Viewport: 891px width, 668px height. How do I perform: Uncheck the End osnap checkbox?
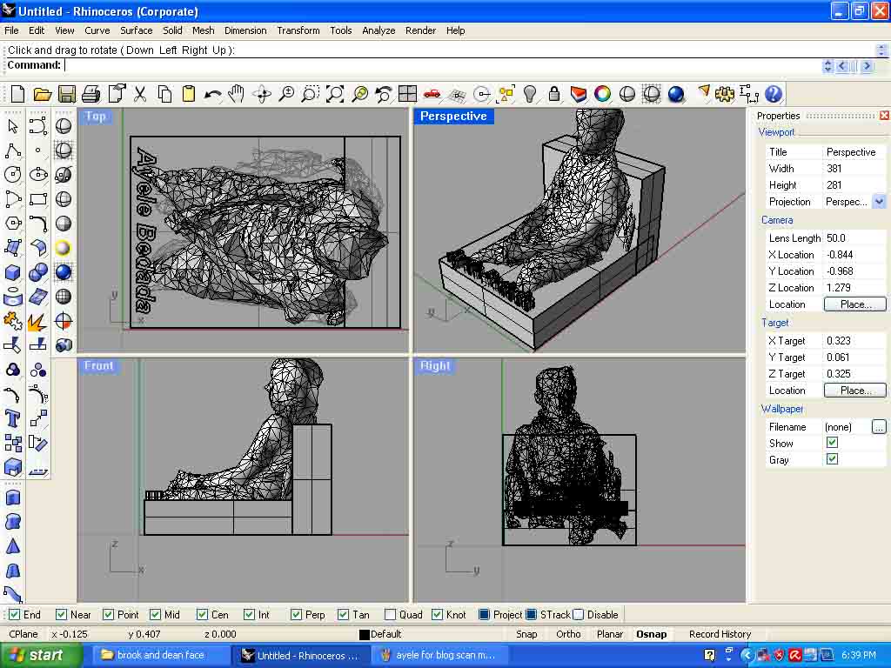(14, 615)
